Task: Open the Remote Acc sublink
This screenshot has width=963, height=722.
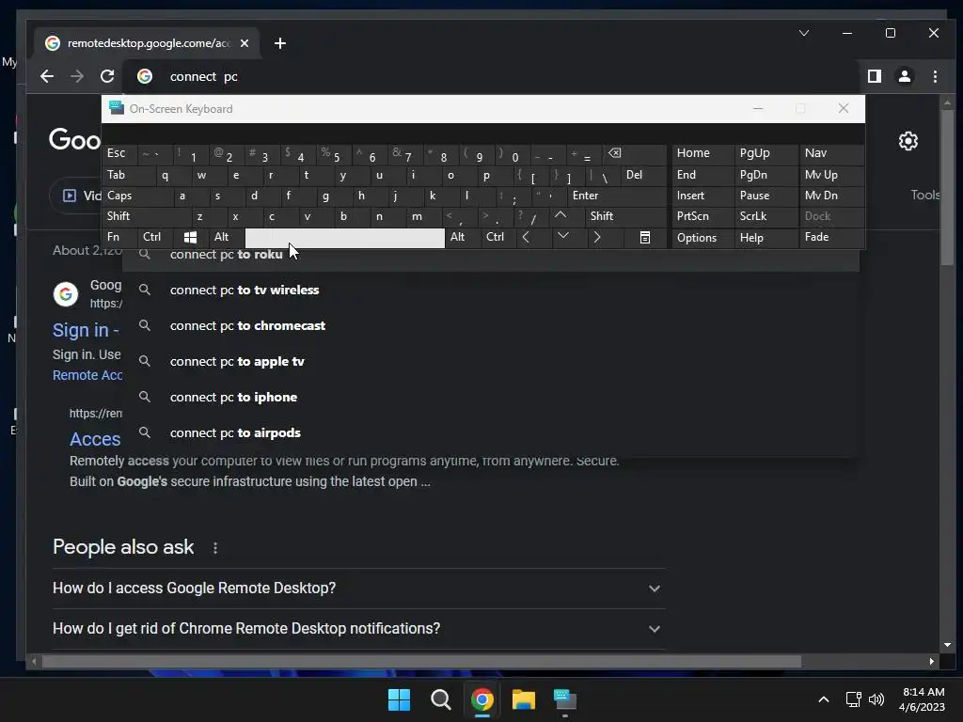Action: pos(87,375)
